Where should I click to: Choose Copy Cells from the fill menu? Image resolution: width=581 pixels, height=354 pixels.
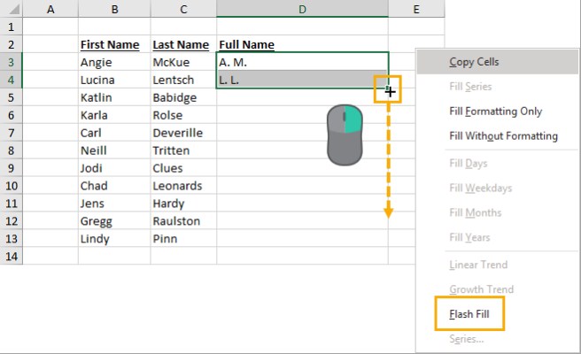click(497, 62)
